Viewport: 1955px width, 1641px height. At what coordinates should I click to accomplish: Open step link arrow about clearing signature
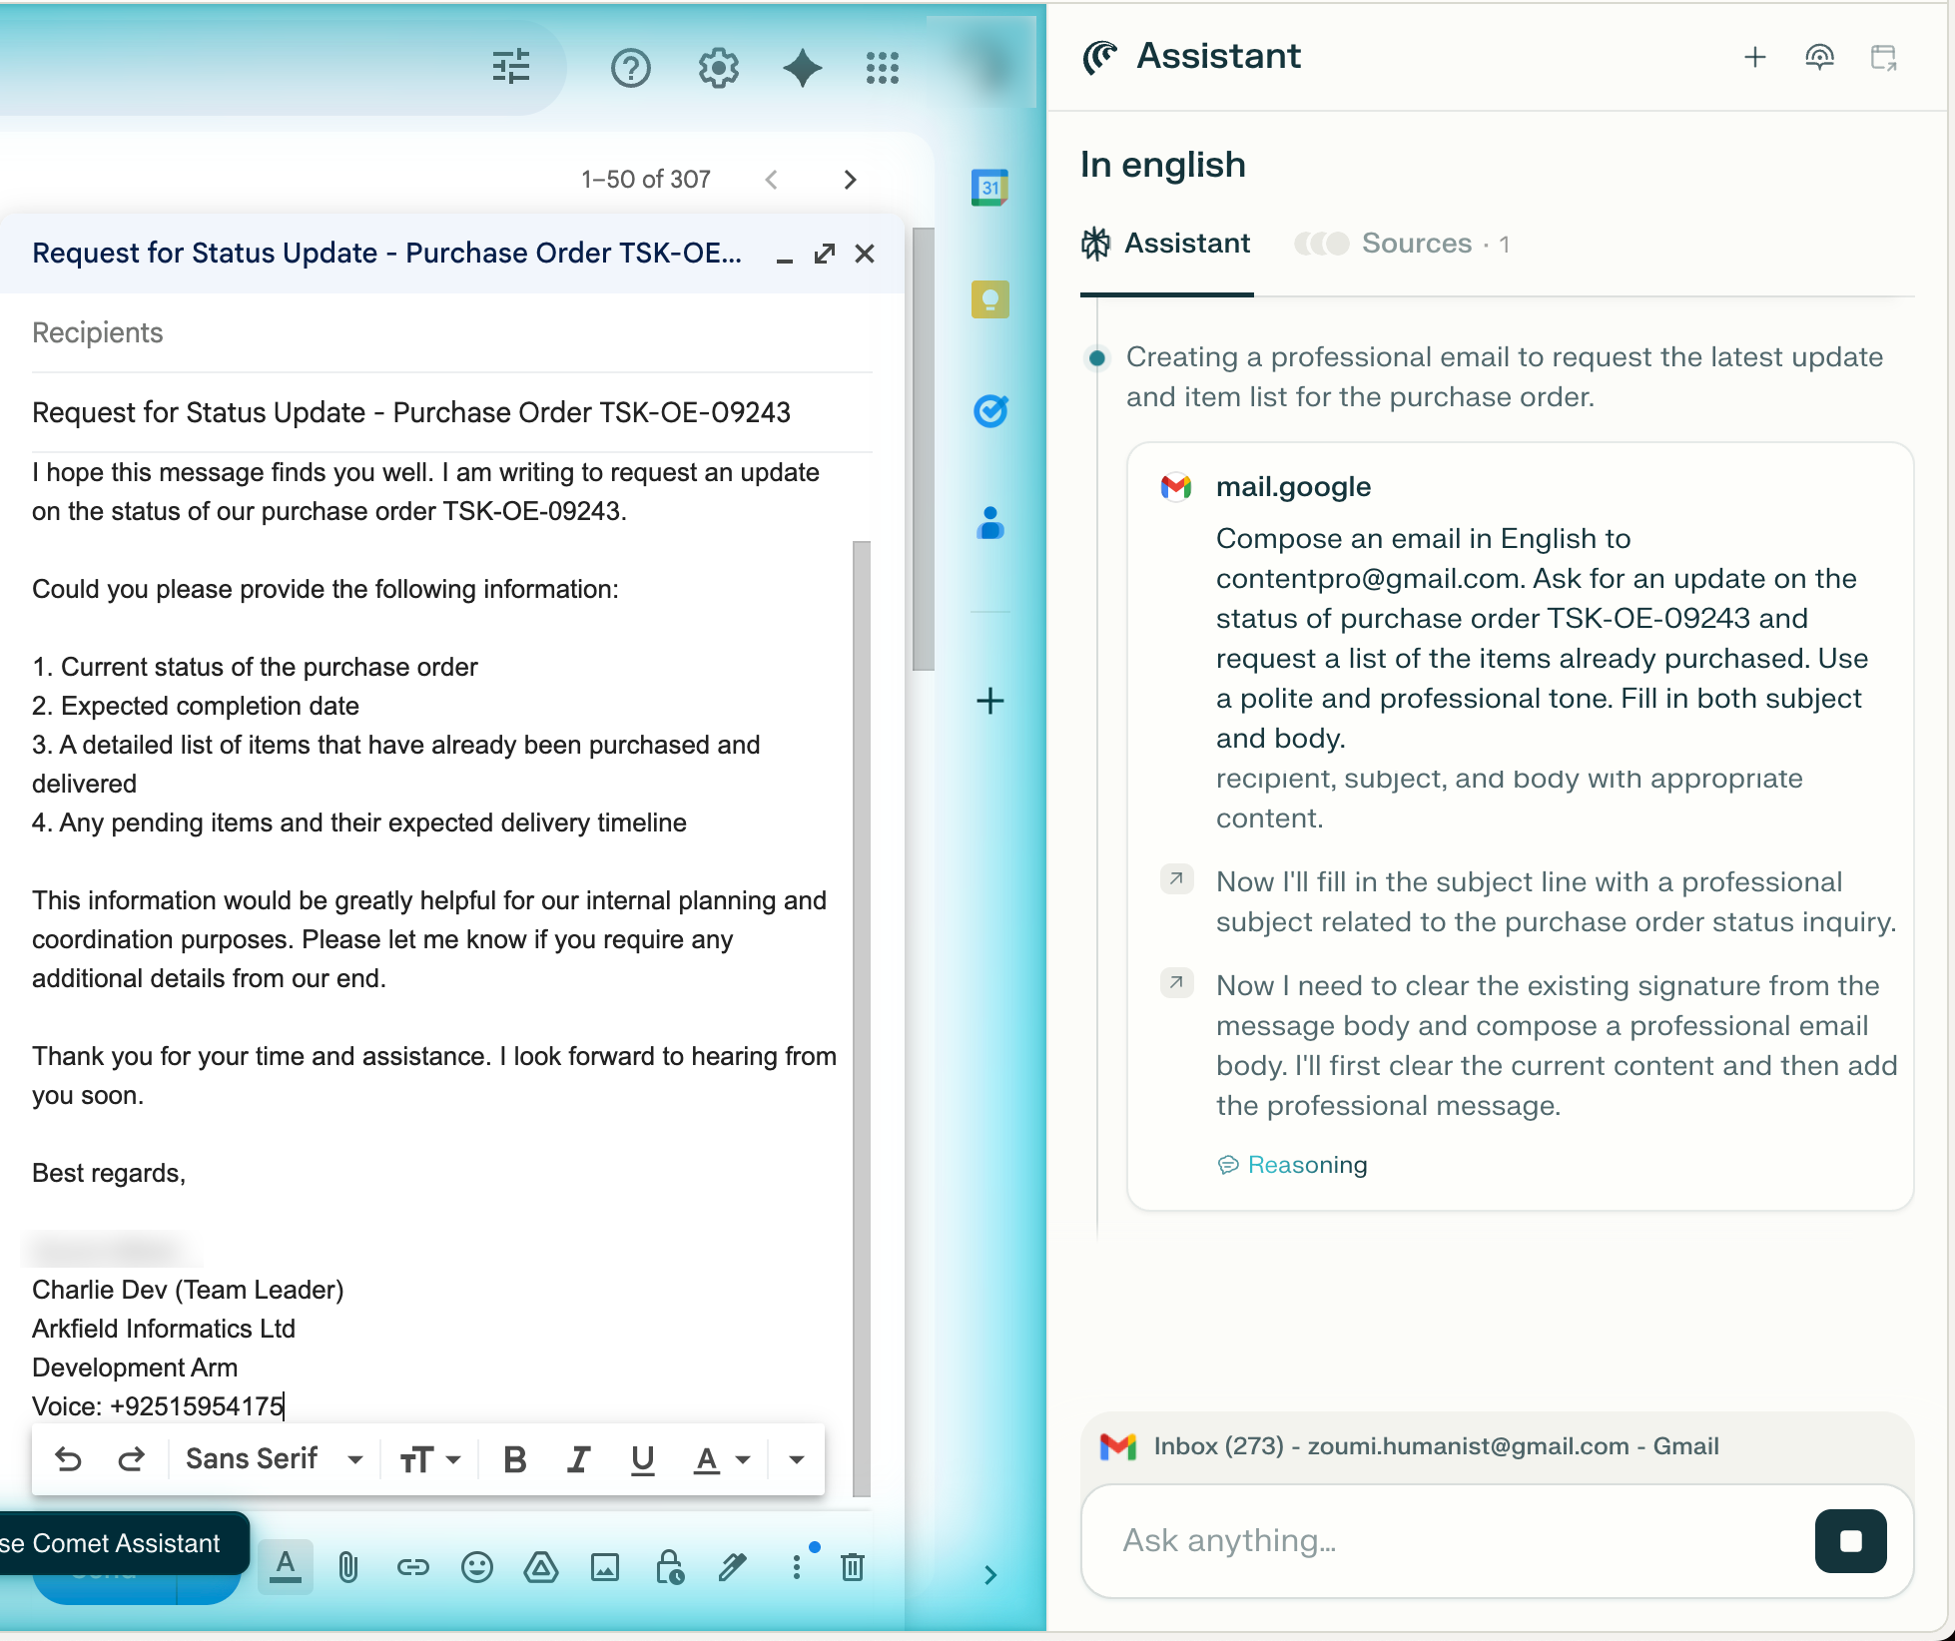pyautogui.click(x=1176, y=982)
